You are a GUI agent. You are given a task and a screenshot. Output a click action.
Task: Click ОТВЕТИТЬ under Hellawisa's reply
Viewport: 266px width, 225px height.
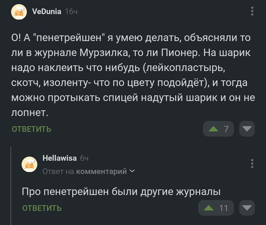pos(42,208)
